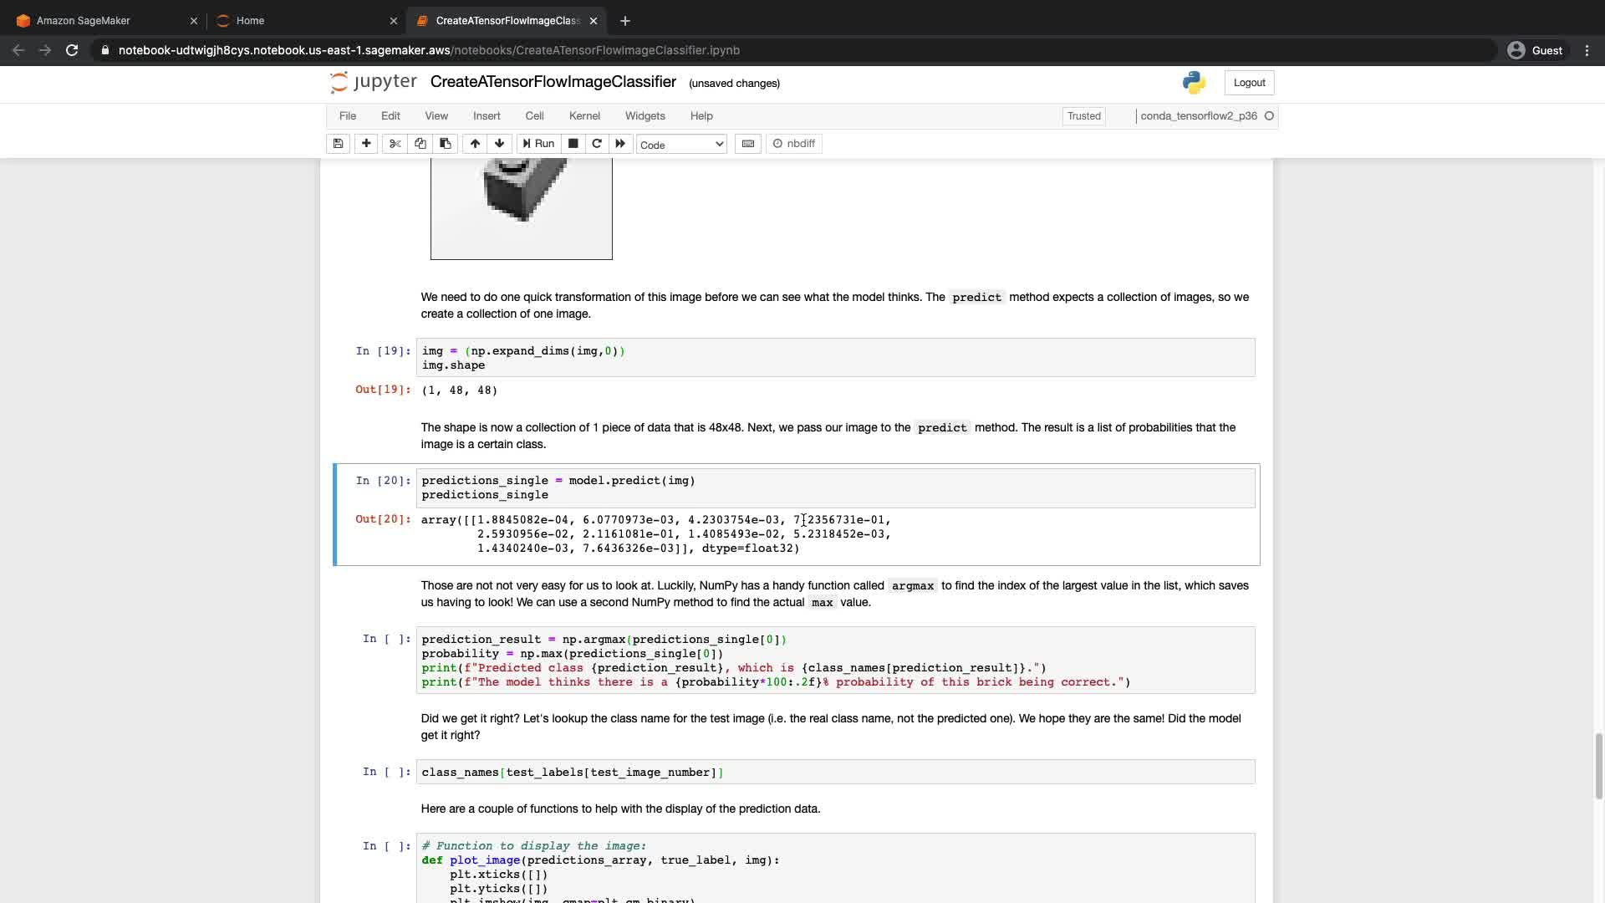This screenshot has width=1605, height=903.
Task: Open the cell type Code dropdown
Action: 681,145
